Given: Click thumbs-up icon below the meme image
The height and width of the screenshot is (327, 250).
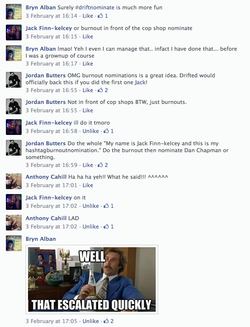Looking at the screenshot, I should (106, 321).
